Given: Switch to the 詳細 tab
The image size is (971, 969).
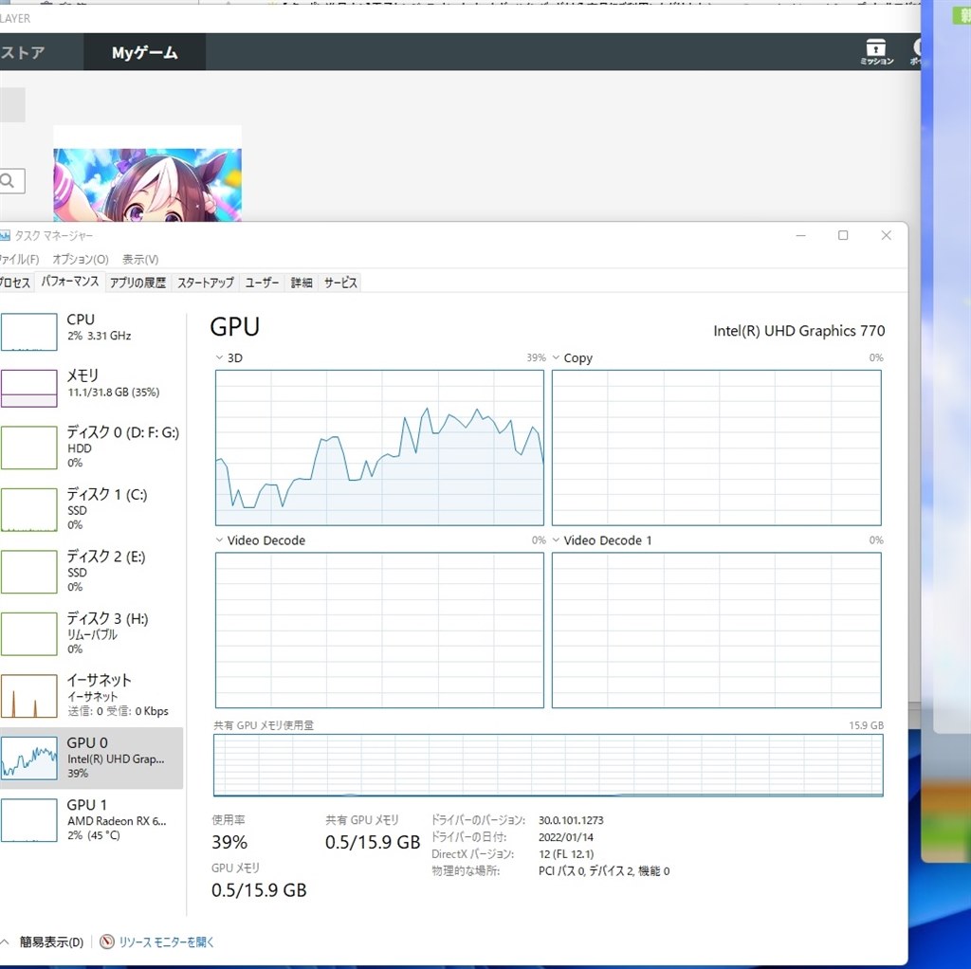Looking at the screenshot, I should point(302,283).
